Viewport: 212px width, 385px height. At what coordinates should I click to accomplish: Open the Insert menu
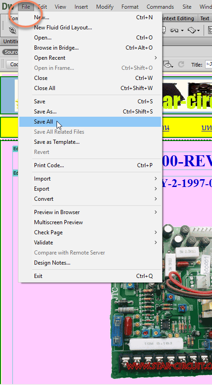pos(81,7)
